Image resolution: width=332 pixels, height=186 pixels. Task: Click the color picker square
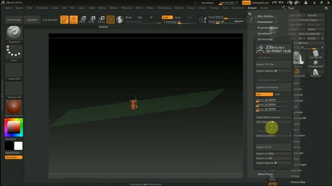point(14,127)
